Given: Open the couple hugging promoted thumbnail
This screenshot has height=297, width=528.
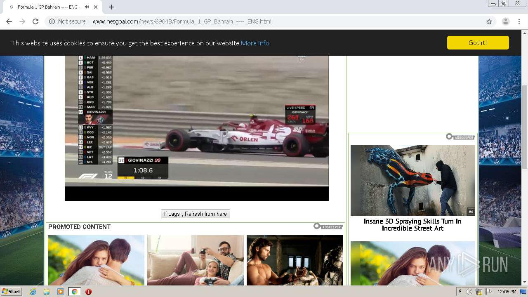Looking at the screenshot, I should tap(96, 260).
